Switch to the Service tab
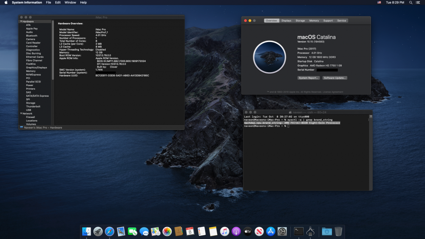Viewport: 425px width, 239px height. coord(342,20)
